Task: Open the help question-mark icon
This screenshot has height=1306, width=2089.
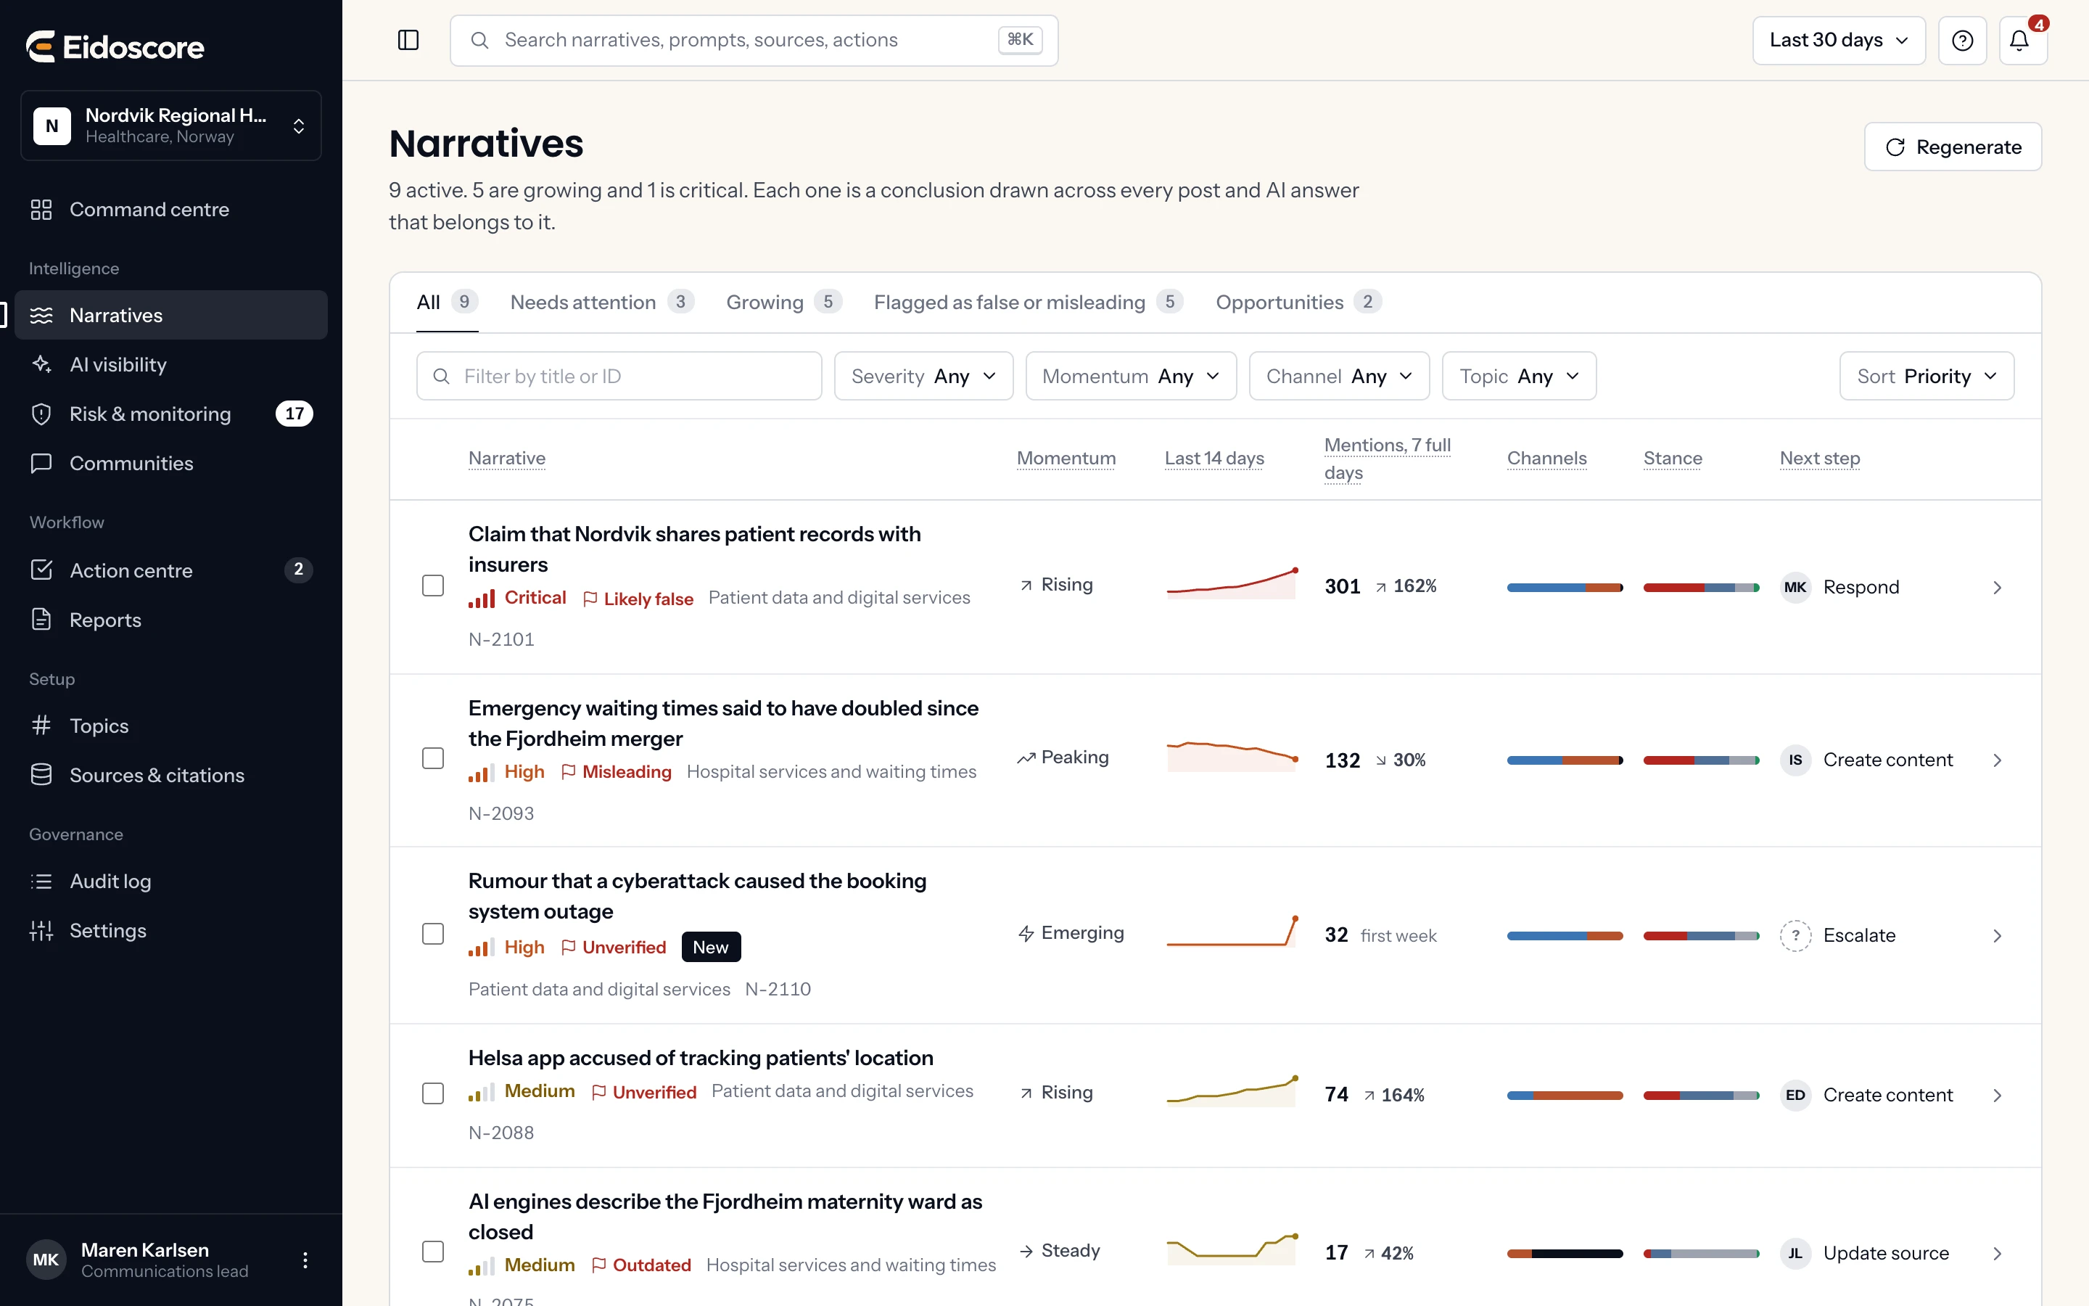Action: [x=1962, y=41]
